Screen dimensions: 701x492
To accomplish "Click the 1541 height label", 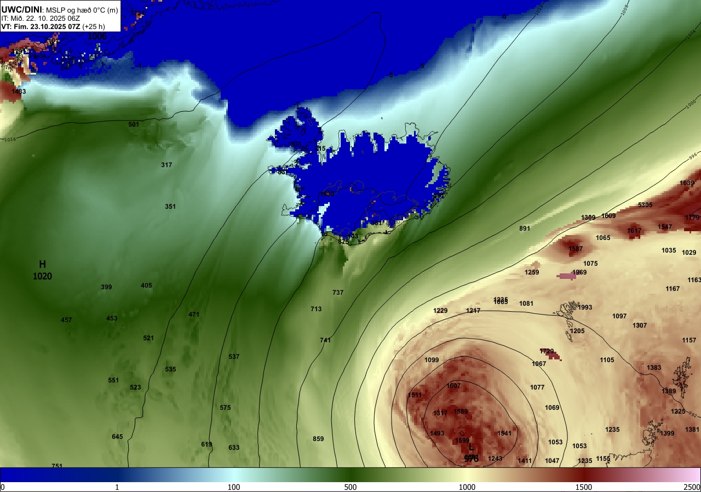I will point(504,433).
